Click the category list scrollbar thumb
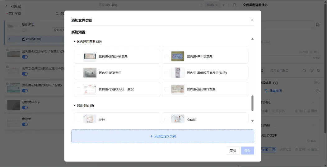 click(x=252, y=103)
